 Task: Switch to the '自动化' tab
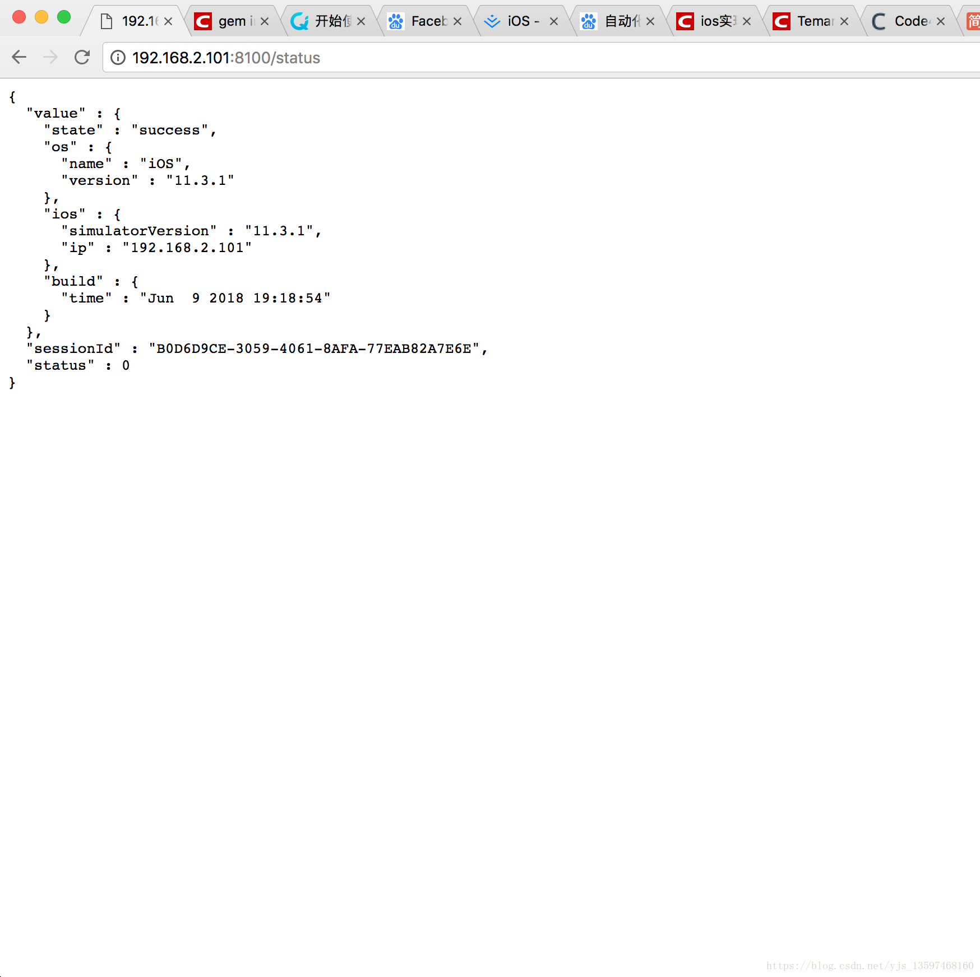[x=617, y=21]
